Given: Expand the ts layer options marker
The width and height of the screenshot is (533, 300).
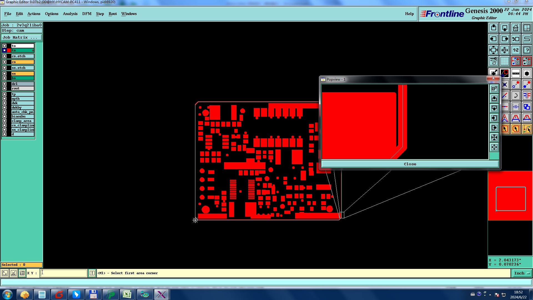Looking at the screenshot, I should tap(33, 51).
